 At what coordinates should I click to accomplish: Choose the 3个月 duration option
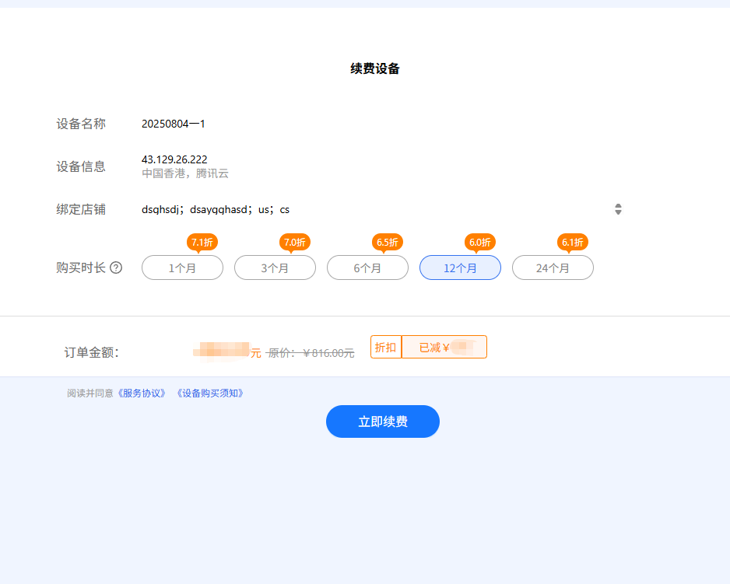coord(275,268)
